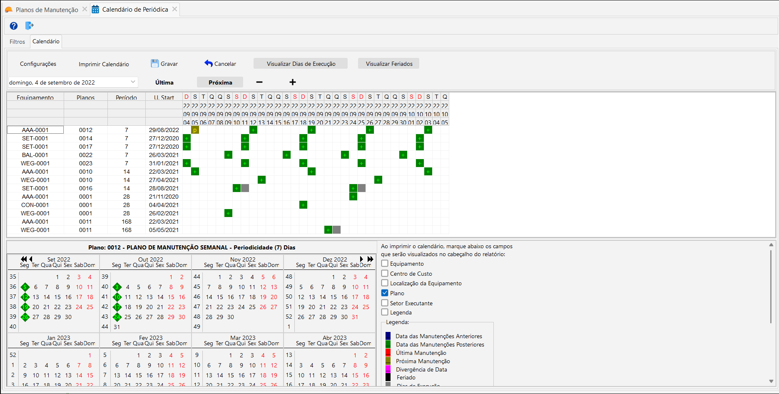
Task: Click double left arrow in mini calendar
Action: pyautogui.click(x=24, y=259)
